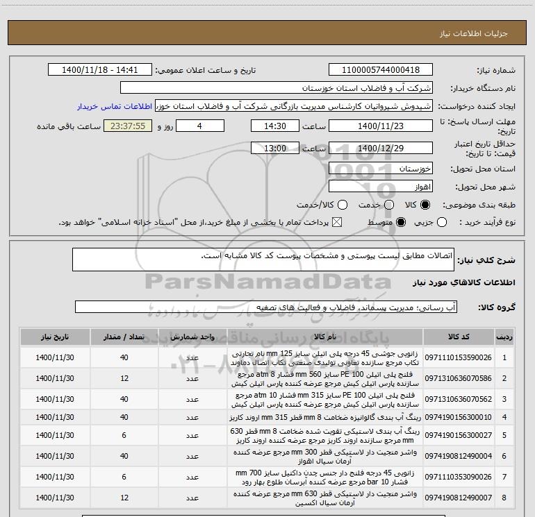Click product code 0974190156300010
Image resolution: width=535 pixels, height=517 pixels.
tap(459, 417)
